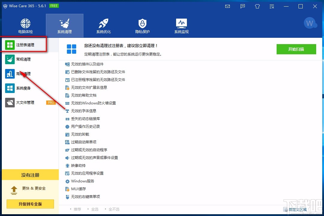
Task: Click the green 开始扫描 button
Action: (x=296, y=49)
